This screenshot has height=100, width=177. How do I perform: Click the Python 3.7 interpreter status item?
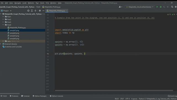(158, 99)
